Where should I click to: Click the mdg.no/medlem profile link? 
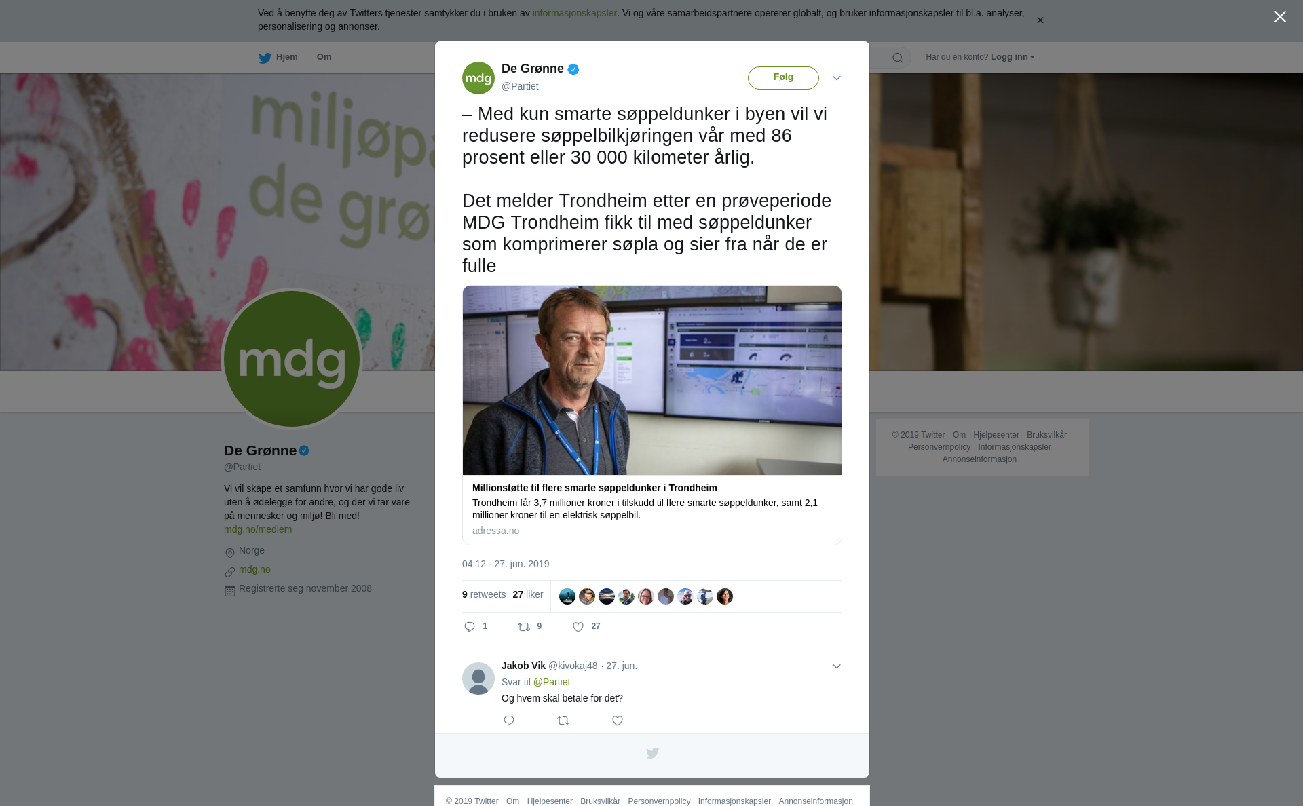(x=258, y=529)
